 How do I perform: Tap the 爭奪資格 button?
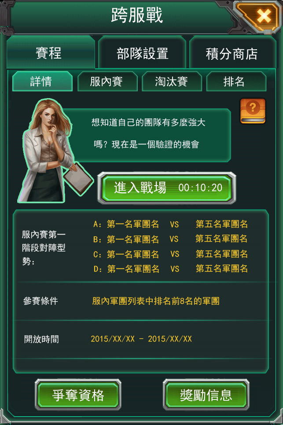78,395
